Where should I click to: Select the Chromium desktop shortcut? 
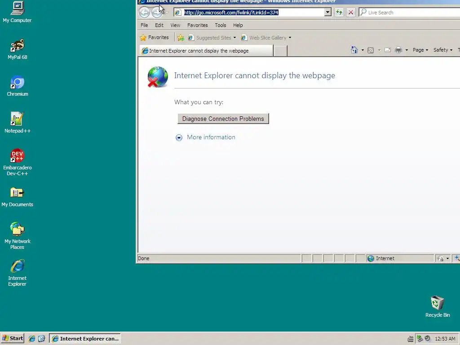coord(18,86)
